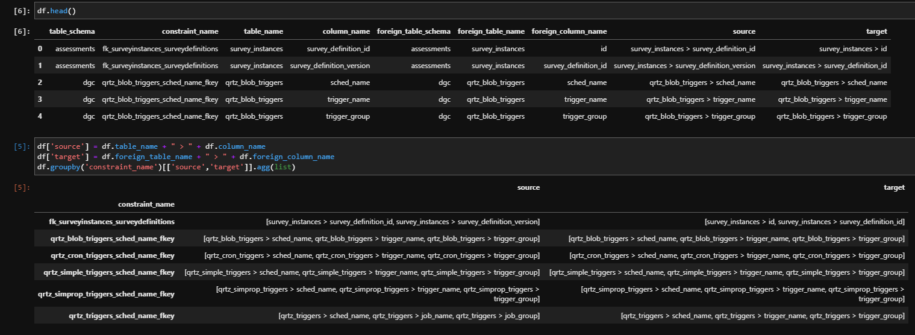
Task: Click qrtz_triggers_sched_name_fkey row label
Action: [x=122, y=316]
